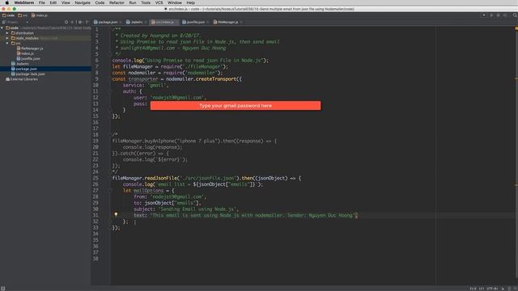
Task: Open Search Everywhere magnifier icon
Action: coord(515,15)
